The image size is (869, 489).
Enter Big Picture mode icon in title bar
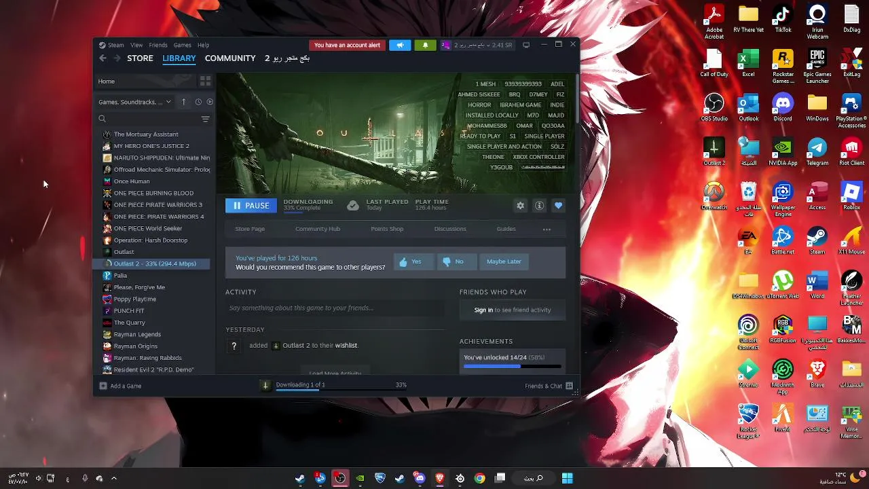[526, 45]
